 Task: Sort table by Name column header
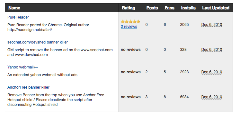click(14, 8)
